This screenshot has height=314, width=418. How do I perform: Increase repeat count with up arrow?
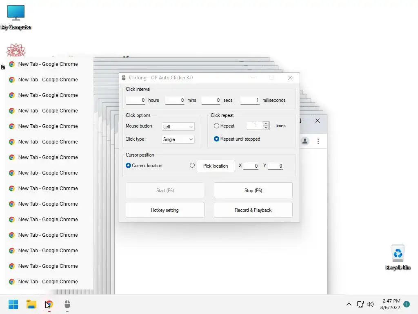tap(266, 123)
